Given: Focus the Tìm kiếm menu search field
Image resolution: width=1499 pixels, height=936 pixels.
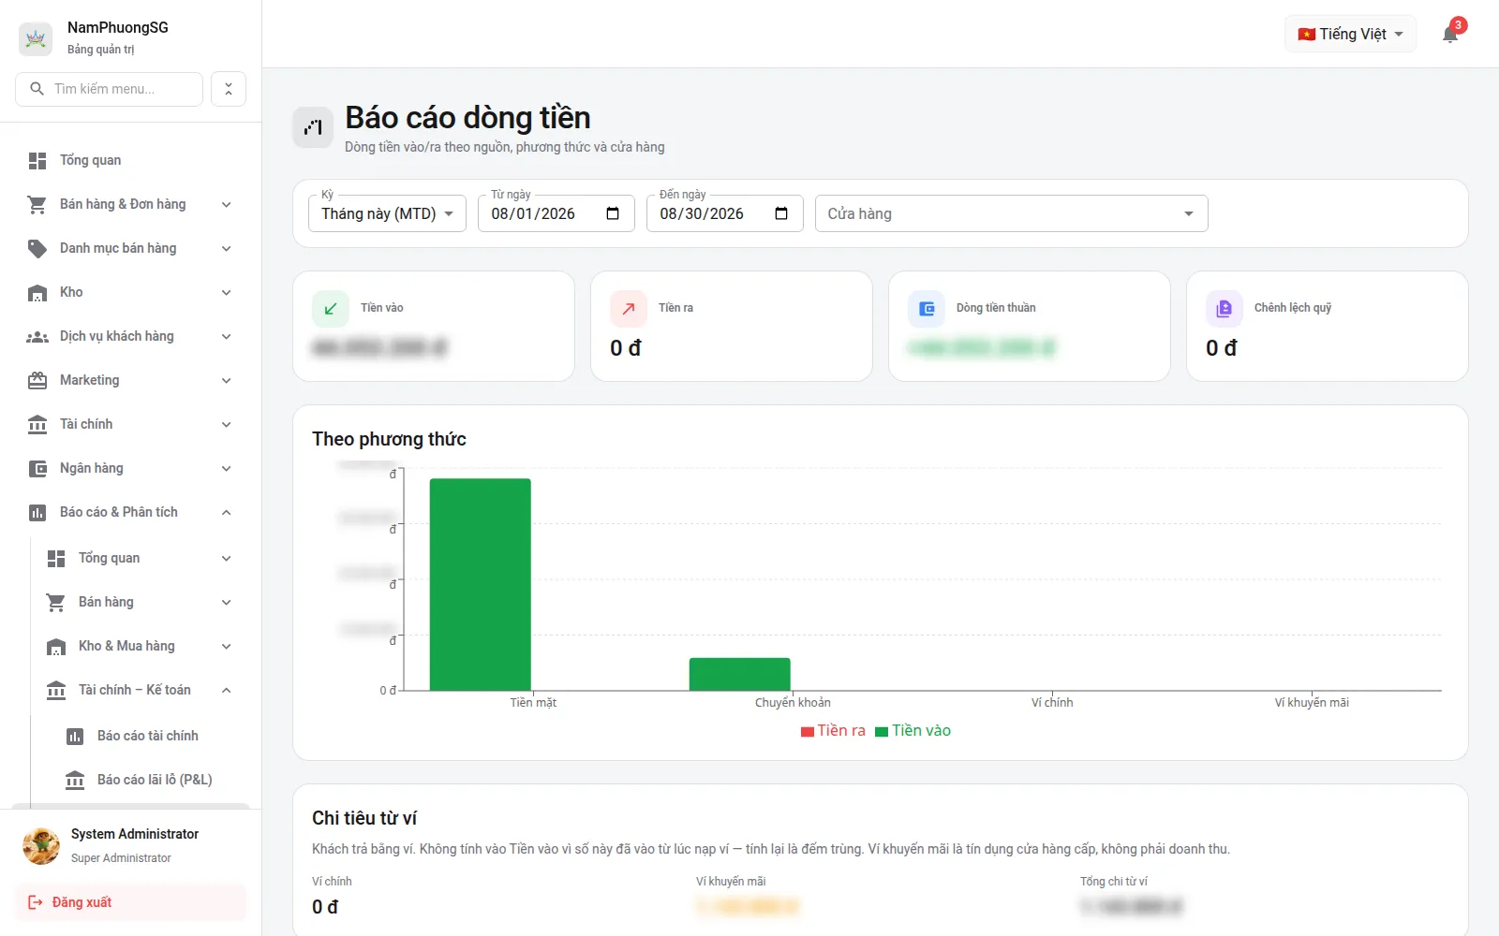Looking at the screenshot, I should (110, 89).
